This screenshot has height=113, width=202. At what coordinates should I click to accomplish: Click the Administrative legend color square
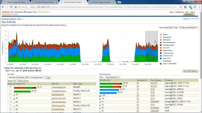pos(161,43)
